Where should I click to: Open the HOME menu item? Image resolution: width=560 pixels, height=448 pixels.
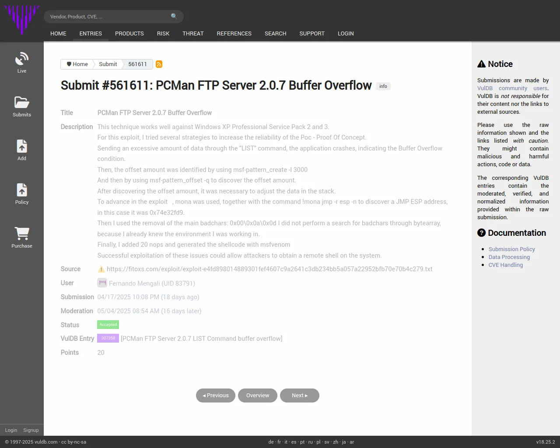click(58, 34)
